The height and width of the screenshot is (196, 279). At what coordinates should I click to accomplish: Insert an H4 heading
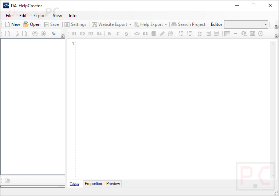(x=99, y=34)
